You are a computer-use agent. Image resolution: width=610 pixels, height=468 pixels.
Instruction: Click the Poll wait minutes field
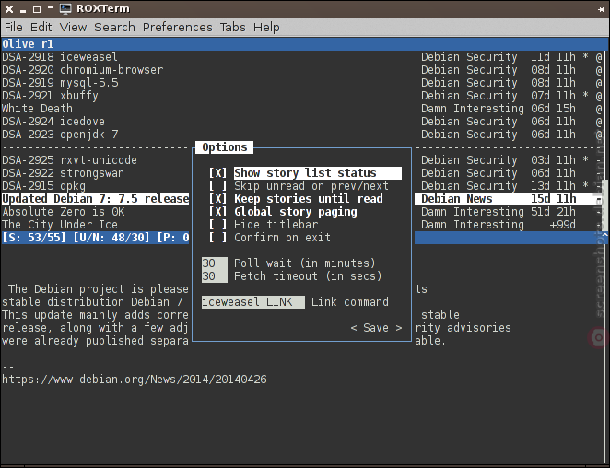click(x=215, y=263)
